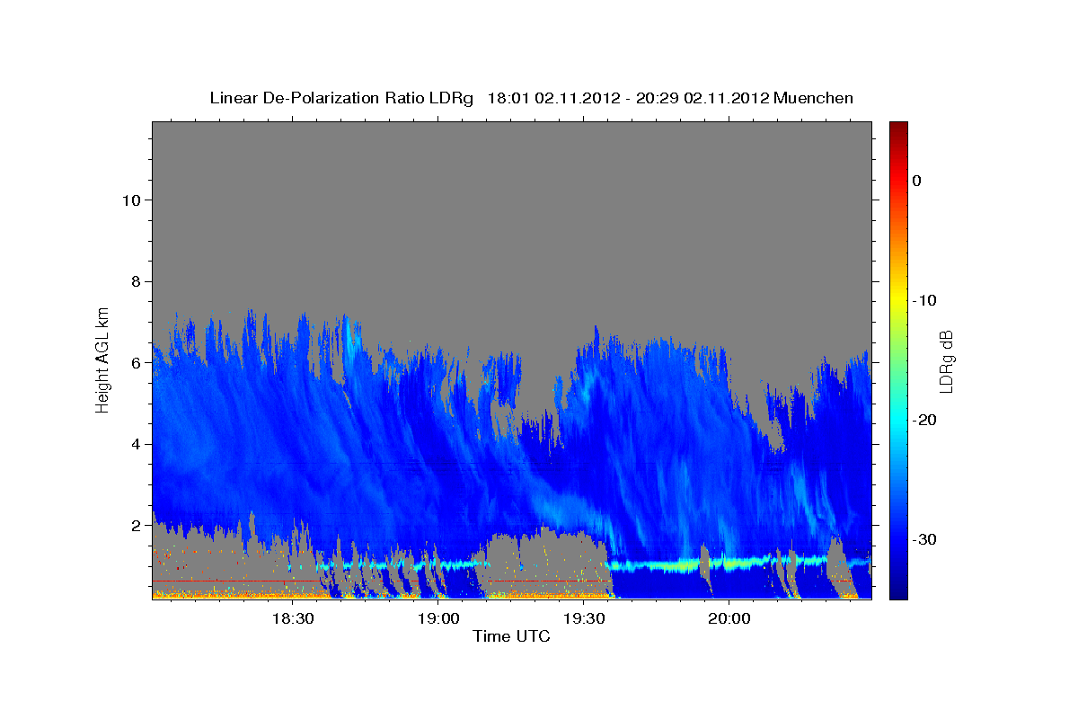
Task: Click the '19:30' time axis label
Action: tap(583, 618)
